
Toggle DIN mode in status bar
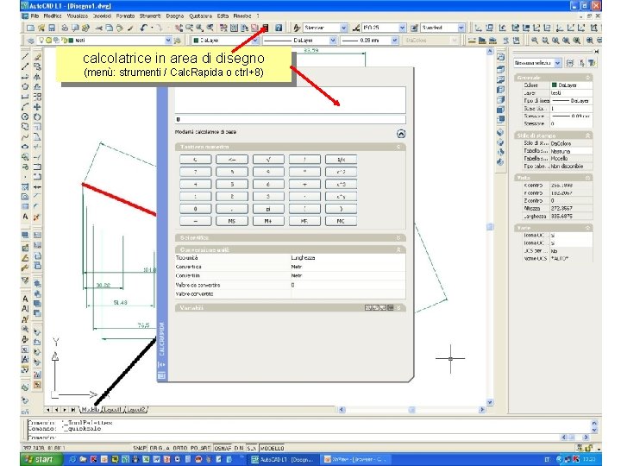coord(239,448)
